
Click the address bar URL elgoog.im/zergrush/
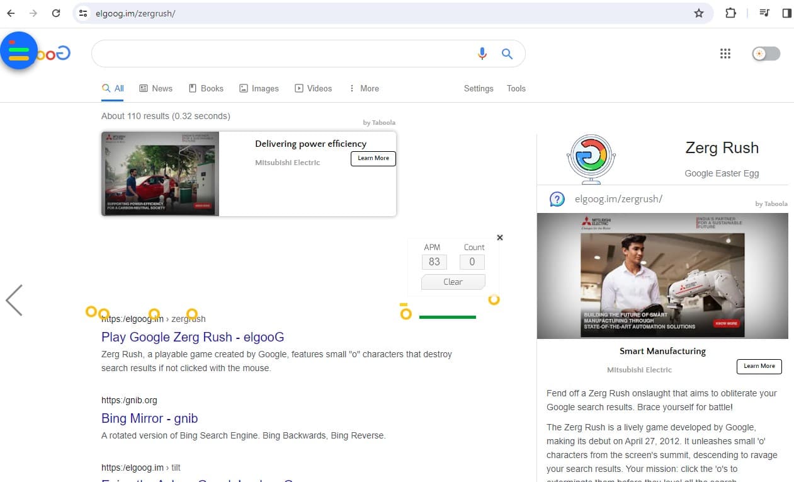[135, 13]
